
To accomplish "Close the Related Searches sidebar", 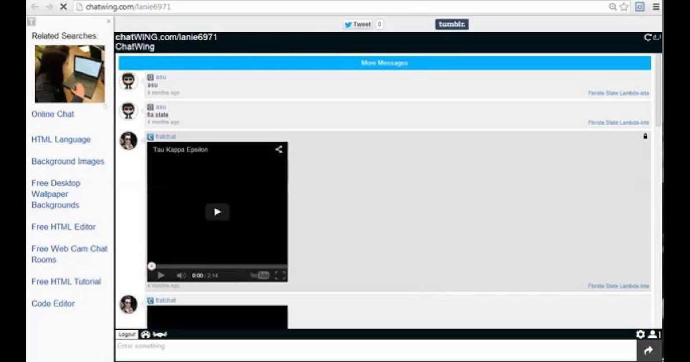I will pyautogui.click(x=109, y=21).
